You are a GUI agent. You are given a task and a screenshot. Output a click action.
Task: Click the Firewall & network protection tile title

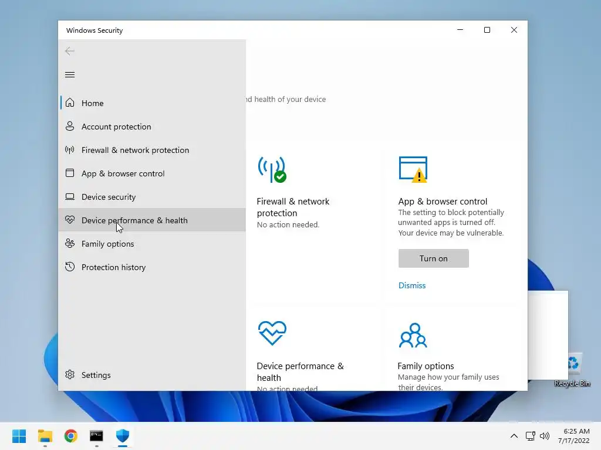[293, 207]
